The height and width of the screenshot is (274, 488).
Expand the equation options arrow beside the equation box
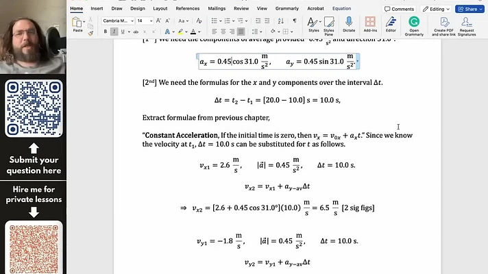coord(357,61)
